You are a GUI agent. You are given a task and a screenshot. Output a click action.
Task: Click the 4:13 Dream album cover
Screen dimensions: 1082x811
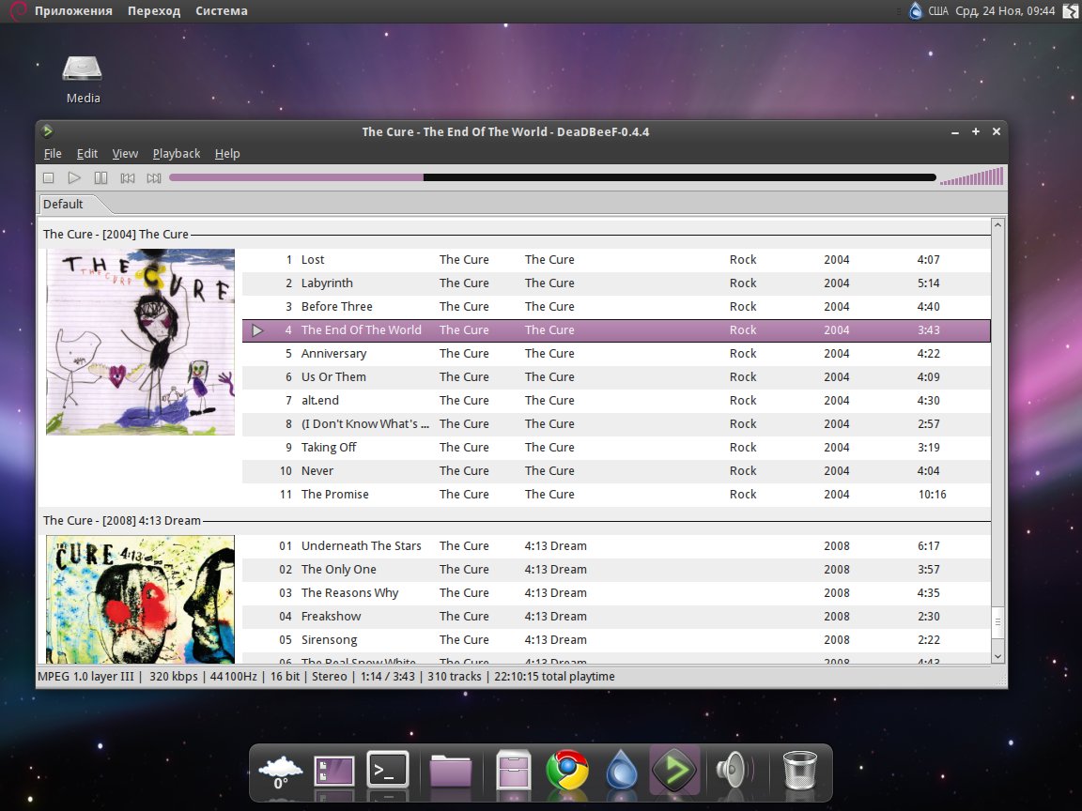[140, 599]
